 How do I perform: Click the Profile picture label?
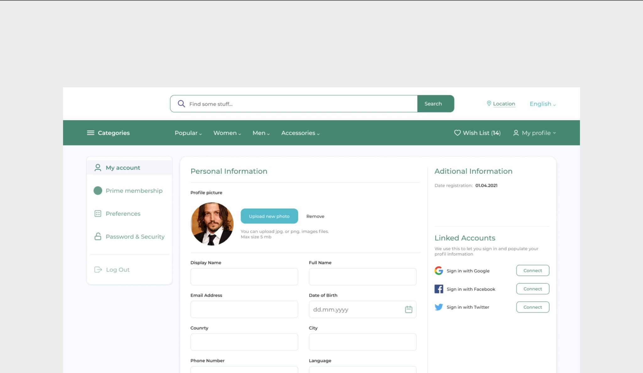pos(206,192)
